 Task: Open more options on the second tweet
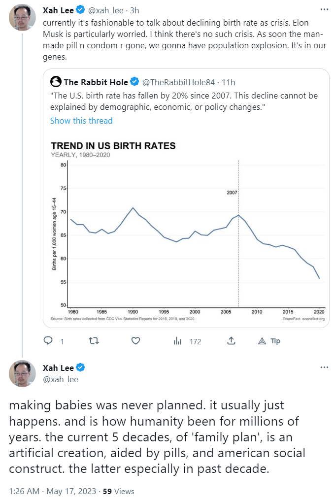pos(324,367)
